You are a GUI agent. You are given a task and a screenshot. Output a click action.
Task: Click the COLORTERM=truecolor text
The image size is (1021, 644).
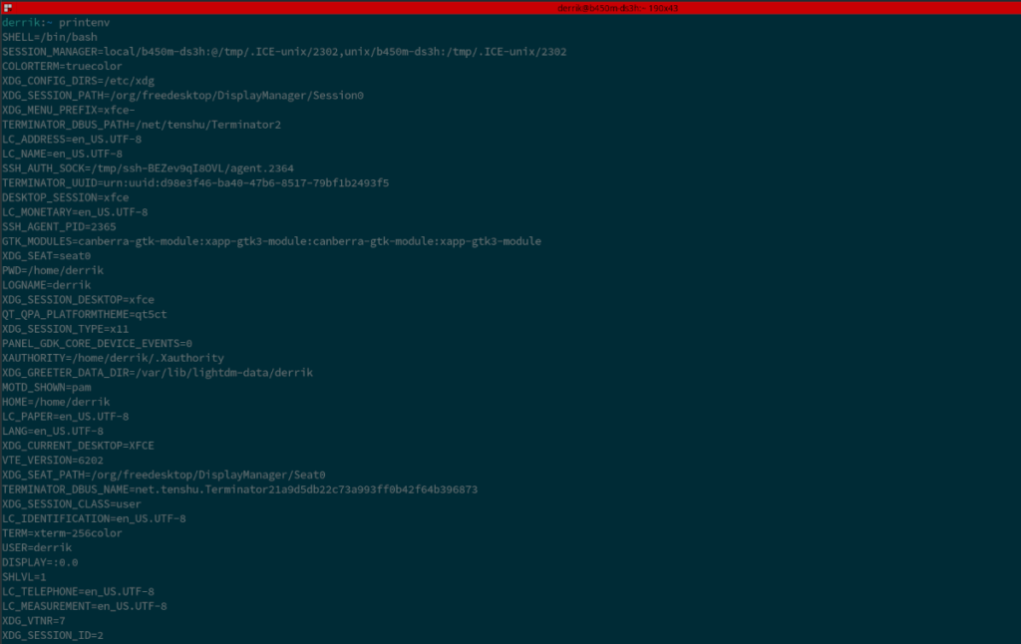pyautogui.click(x=58, y=66)
